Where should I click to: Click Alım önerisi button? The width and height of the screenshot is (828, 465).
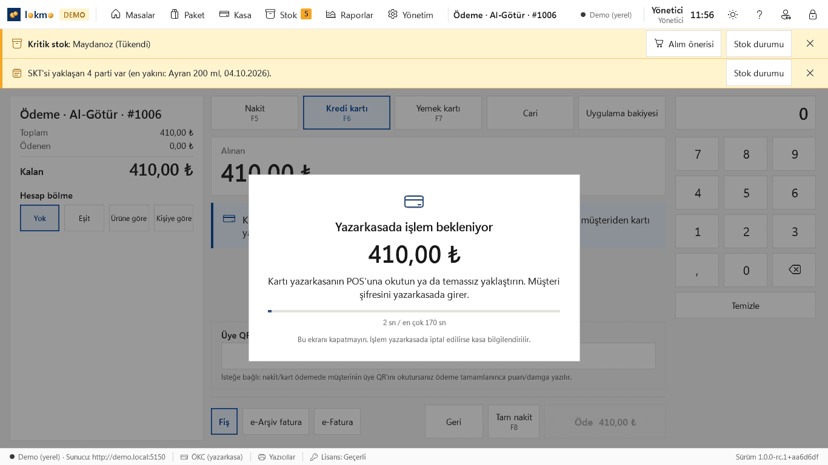pos(684,44)
